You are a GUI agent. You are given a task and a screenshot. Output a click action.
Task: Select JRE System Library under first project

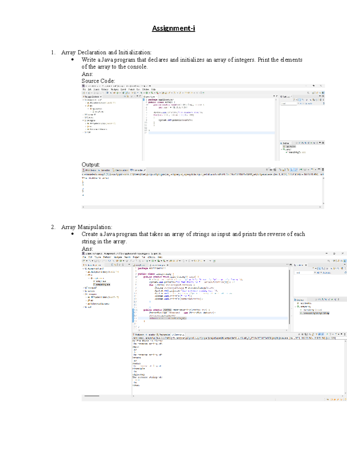pyautogui.click(x=101, y=103)
